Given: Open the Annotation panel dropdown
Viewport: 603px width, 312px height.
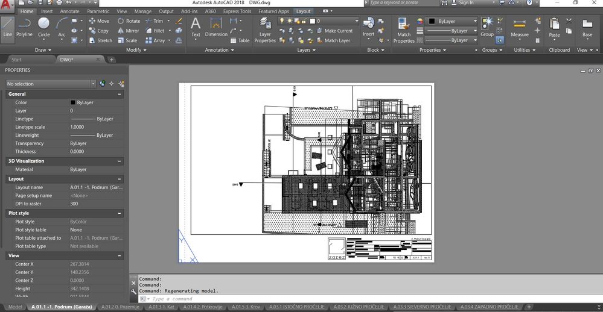Looking at the screenshot, I should [x=219, y=50].
